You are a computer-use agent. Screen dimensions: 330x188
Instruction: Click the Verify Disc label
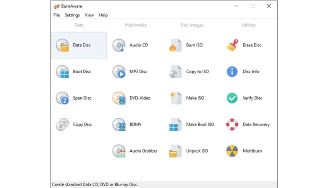tap(252, 98)
